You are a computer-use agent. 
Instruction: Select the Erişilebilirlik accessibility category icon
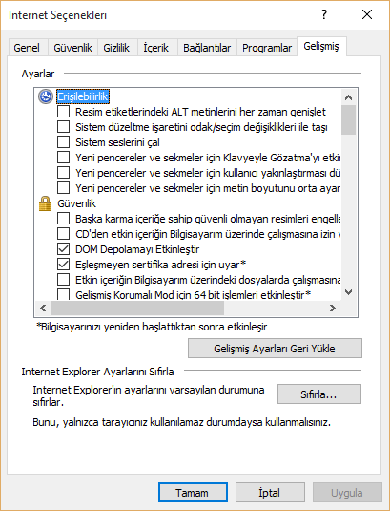(x=46, y=96)
